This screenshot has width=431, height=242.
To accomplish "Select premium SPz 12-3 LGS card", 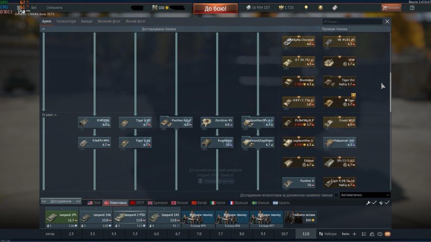I will (x=340, y=162).
